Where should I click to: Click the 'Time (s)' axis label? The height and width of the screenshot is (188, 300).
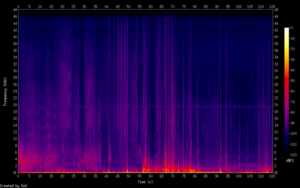[x=146, y=182]
